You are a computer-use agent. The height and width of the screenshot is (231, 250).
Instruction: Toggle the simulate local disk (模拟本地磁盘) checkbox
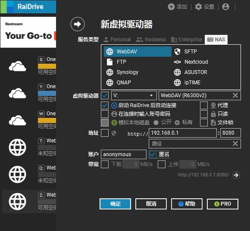click(105, 122)
